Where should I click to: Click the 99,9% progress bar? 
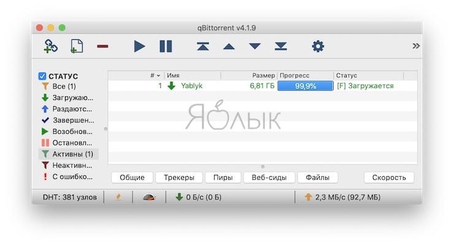[x=305, y=86]
